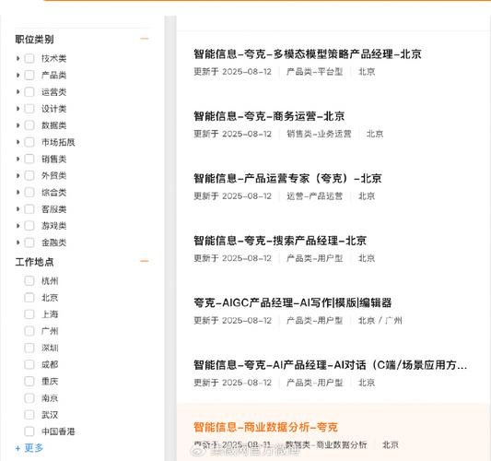Screen dimensions: 491x461
Task: Check the 产品类 category checkbox
Action: click(x=29, y=75)
